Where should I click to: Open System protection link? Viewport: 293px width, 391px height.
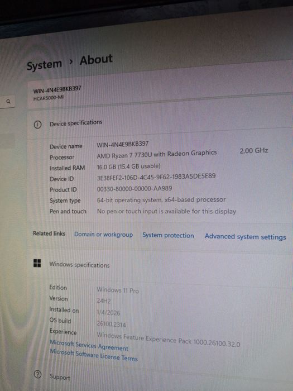point(168,235)
